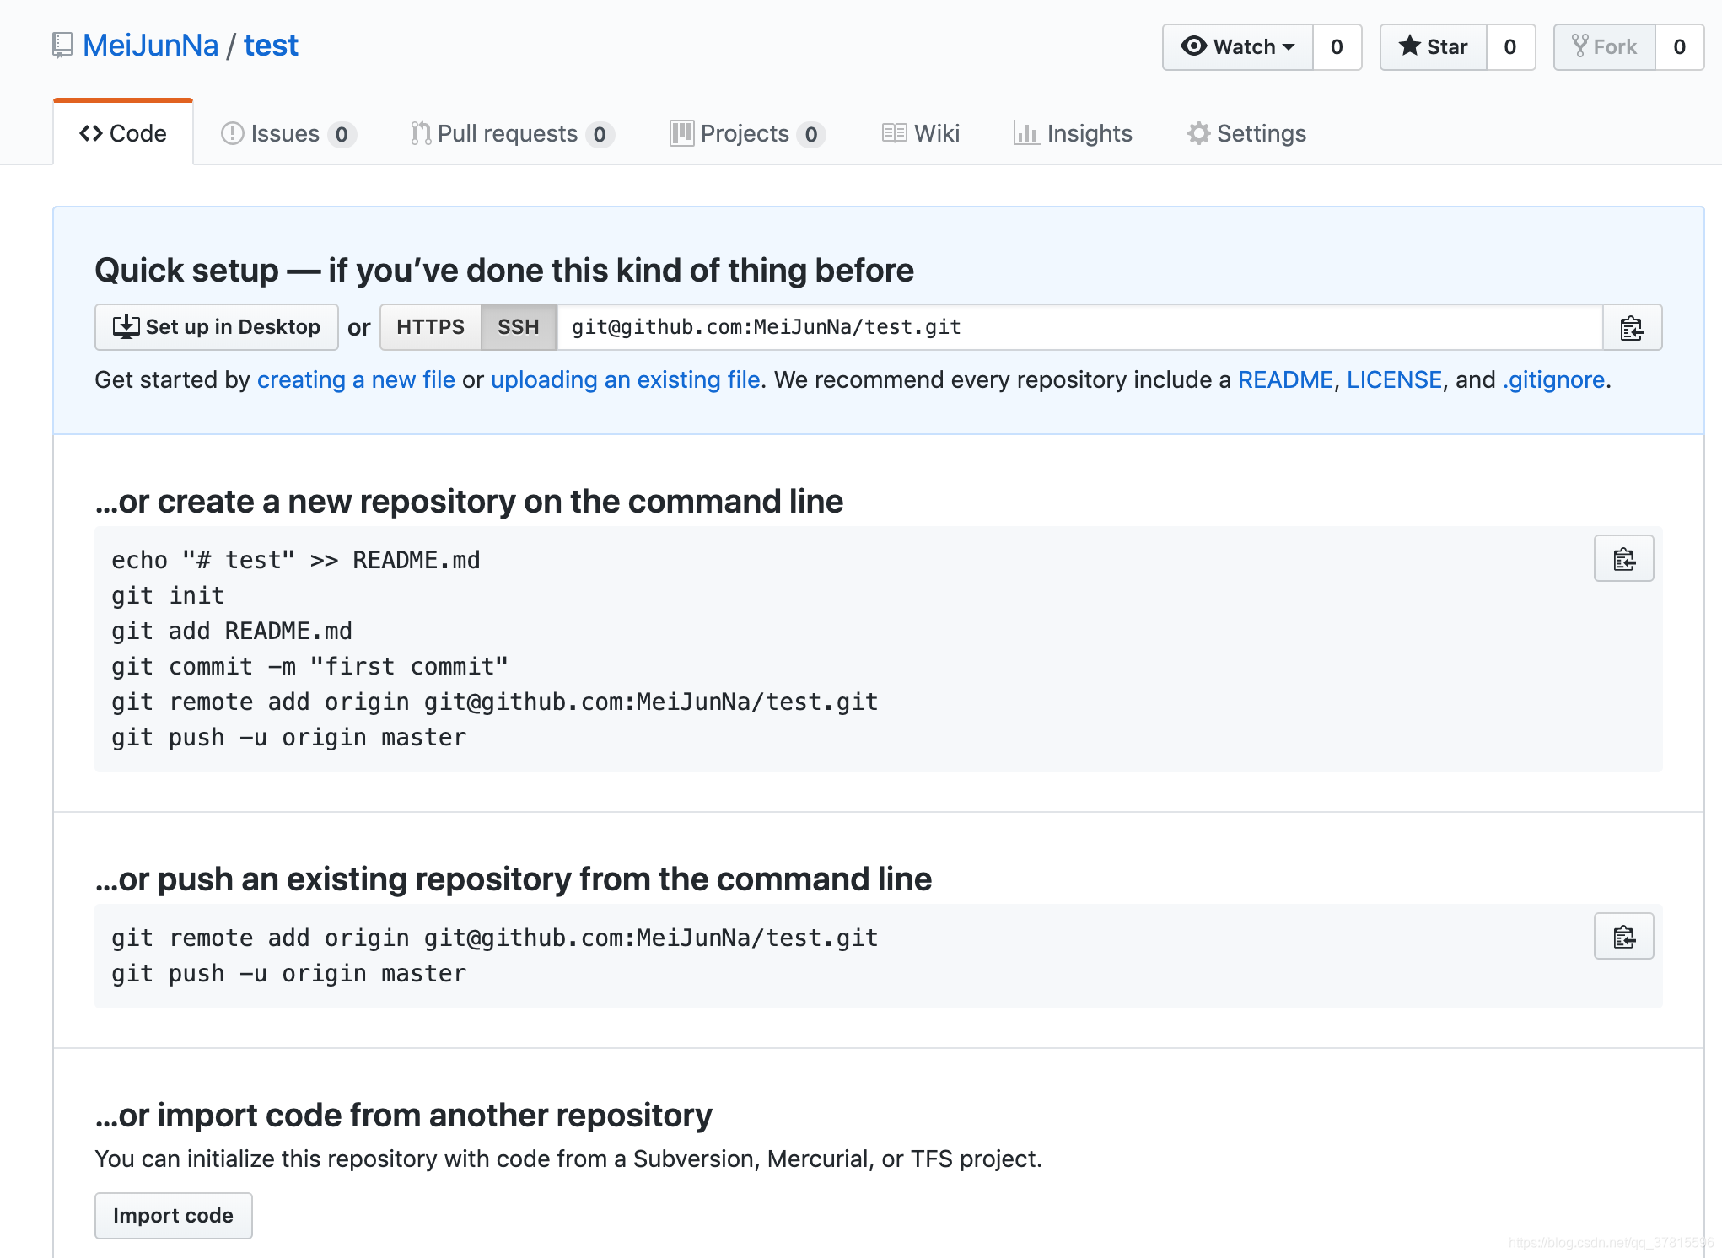Click the git@github.com clone URL field
The image size is (1722, 1258).
pos(1079,327)
